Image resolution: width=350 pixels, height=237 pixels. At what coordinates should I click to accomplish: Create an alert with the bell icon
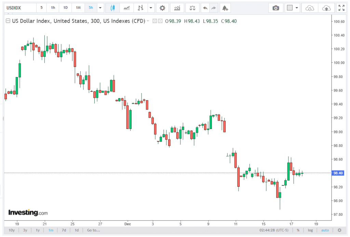tap(224, 8)
